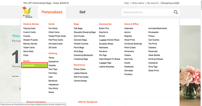Select Animated Bookmarks item

pos(158,28)
